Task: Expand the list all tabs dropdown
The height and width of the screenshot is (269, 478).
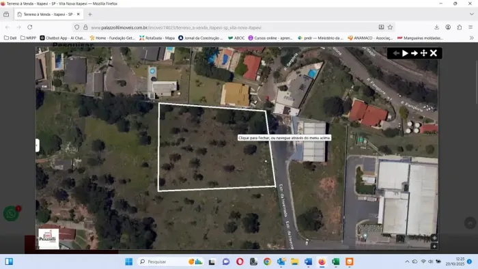Action: (472, 14)
